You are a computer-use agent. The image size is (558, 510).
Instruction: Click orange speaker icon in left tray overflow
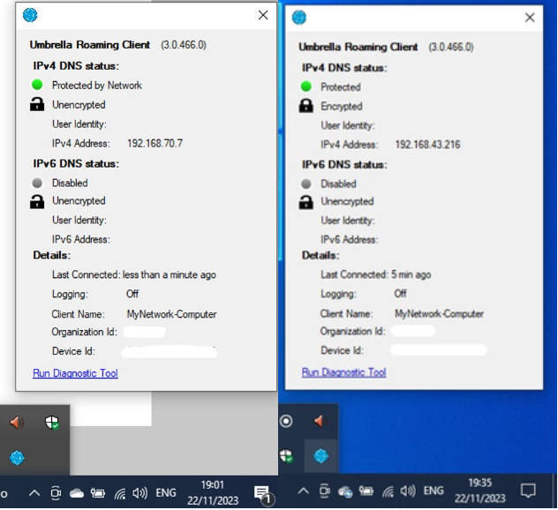click(17, 423)
